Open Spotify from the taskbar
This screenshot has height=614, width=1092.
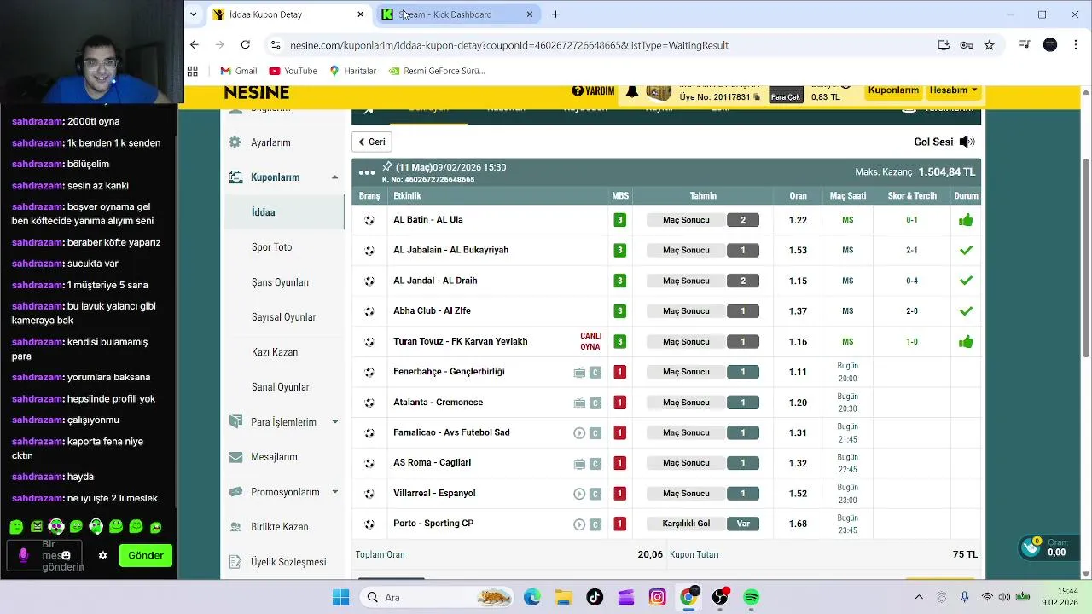(x=751, y=597)
